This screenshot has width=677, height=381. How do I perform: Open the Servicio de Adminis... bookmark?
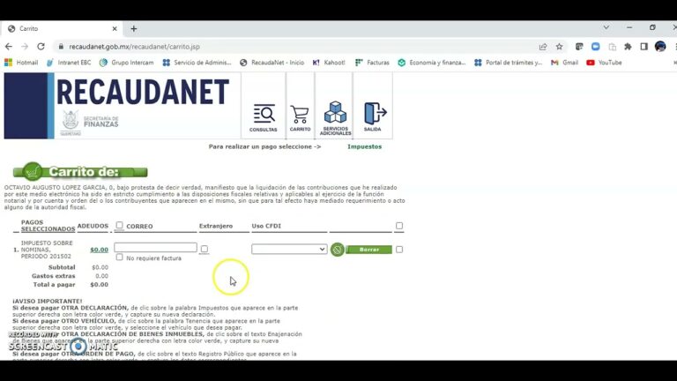(197, 63)
